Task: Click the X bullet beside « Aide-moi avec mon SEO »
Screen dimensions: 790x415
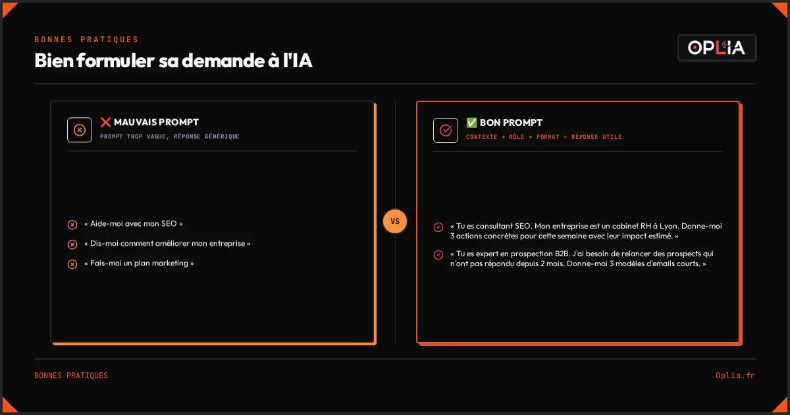Action: click(x=72, y=225)
